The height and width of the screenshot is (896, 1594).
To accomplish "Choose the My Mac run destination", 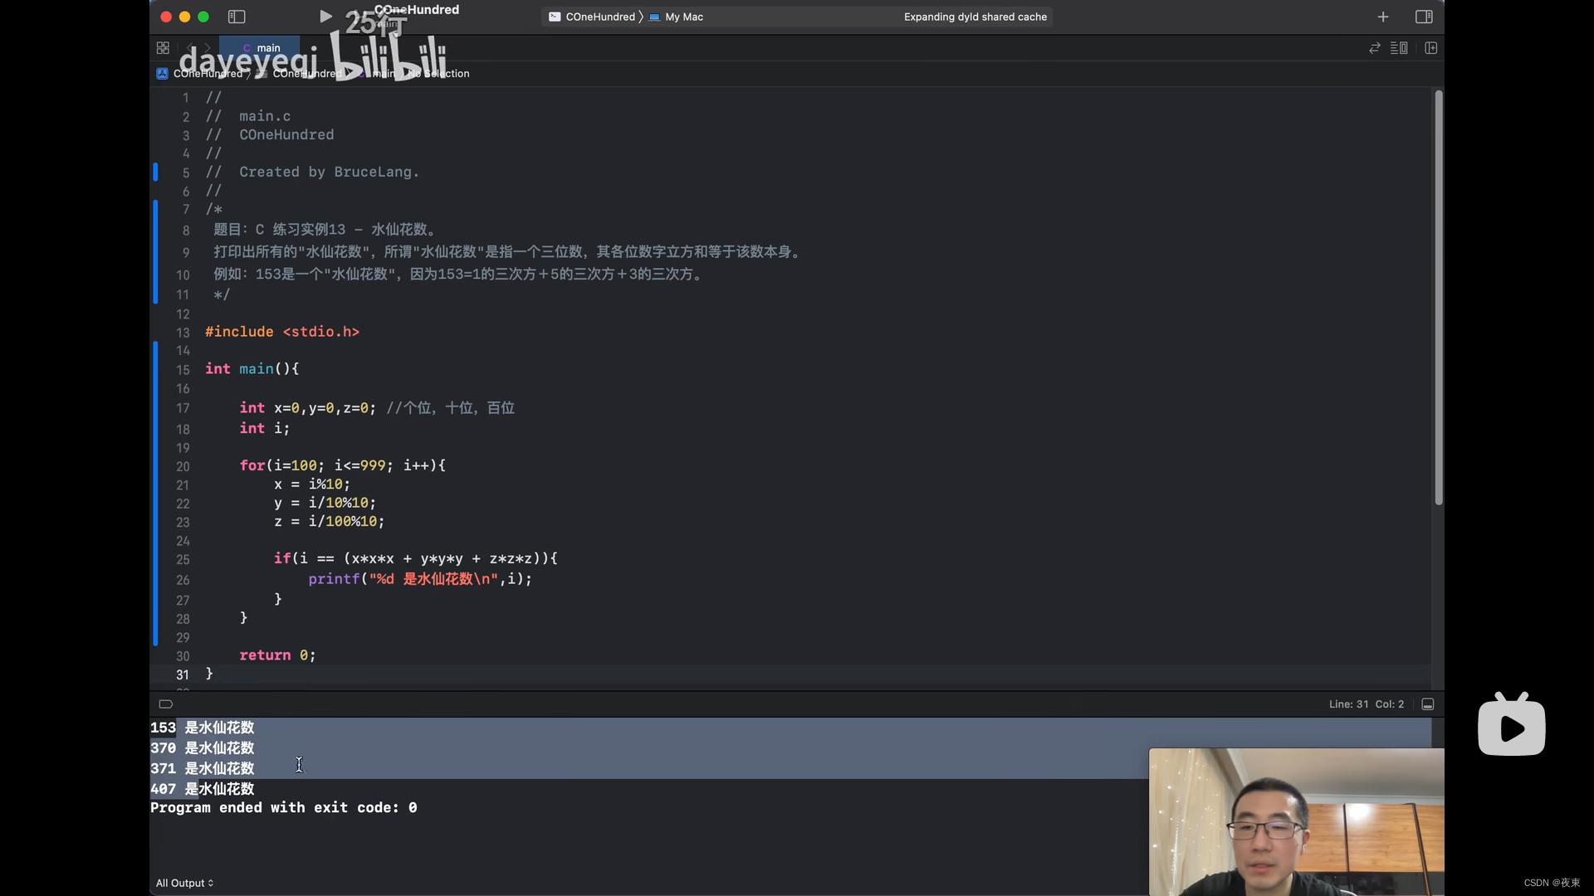I will click(x=683, y=17).
